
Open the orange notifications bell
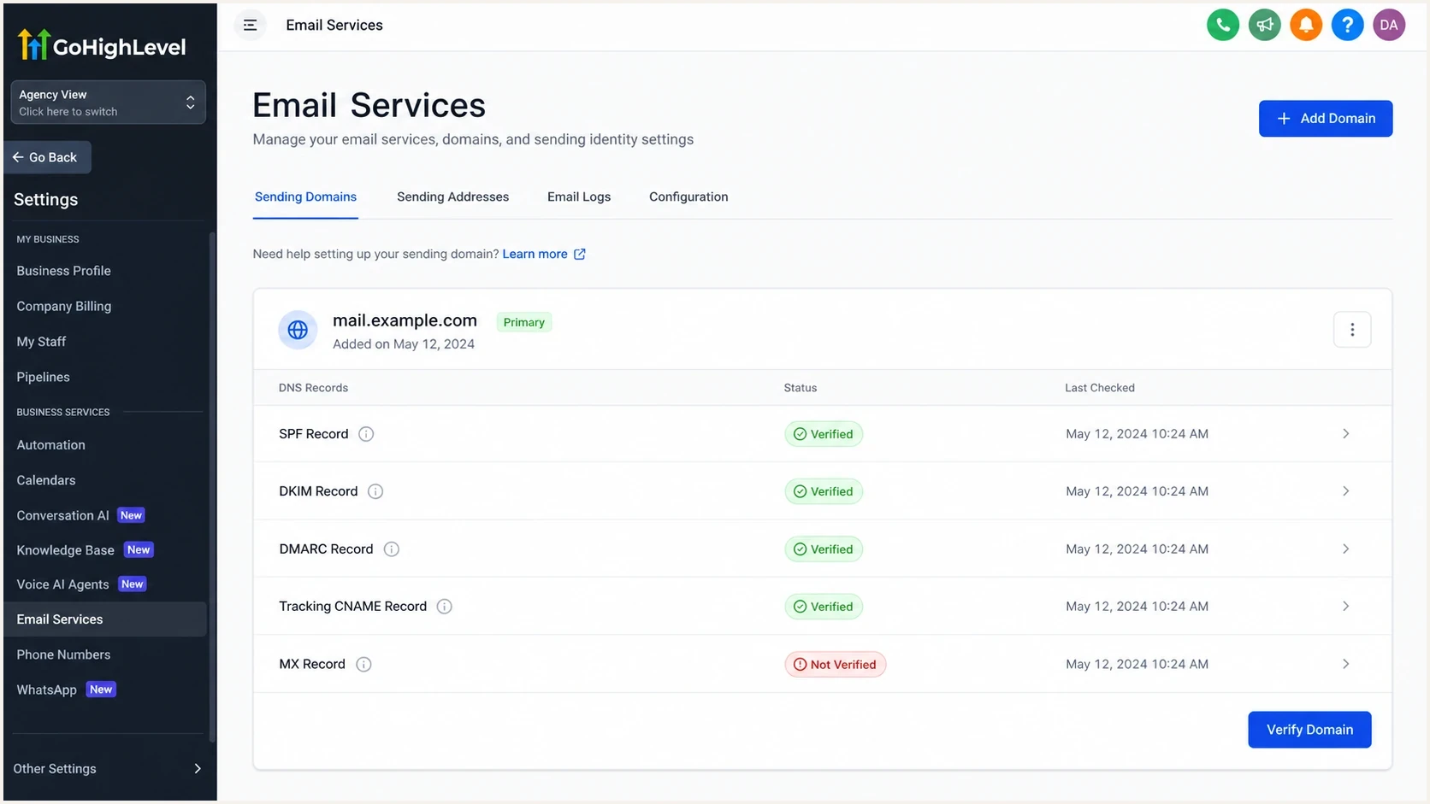coord(1306,25)
